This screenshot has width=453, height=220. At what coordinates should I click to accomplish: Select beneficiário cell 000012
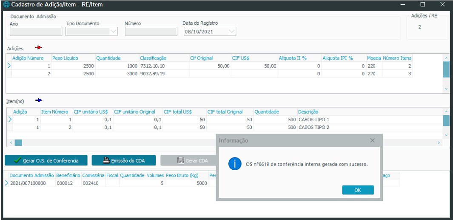(68, 183)
